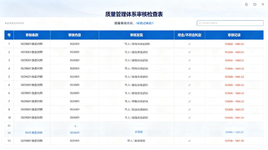Click the audit finding cell in row 13
The width and height of the screenshot is (268, 150).
136,141
